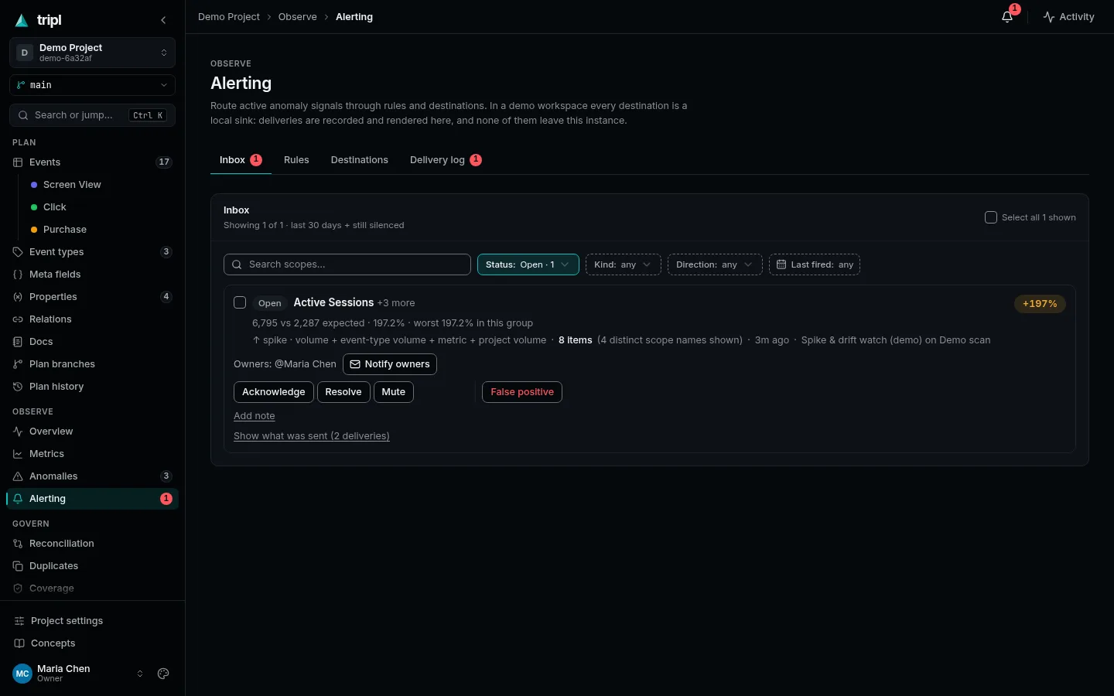
Task: Open Concepts page
Action: point(92,643)
